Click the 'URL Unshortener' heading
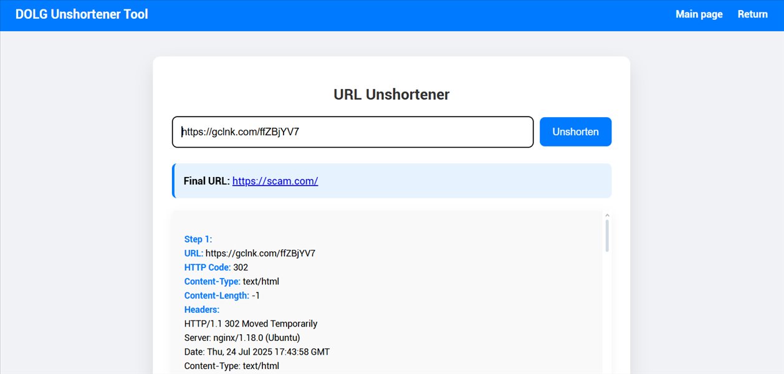Viewport: 784px width, 374px height. 391,94
